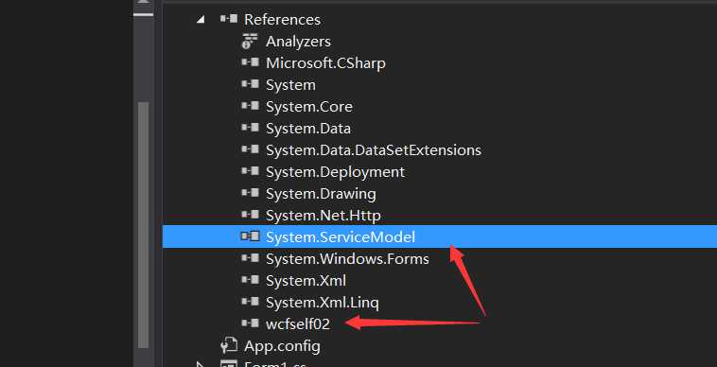Select System.Data.DataSetExtensions reference
This screenshot has height=367, width=717.
[x=373, y=149]
